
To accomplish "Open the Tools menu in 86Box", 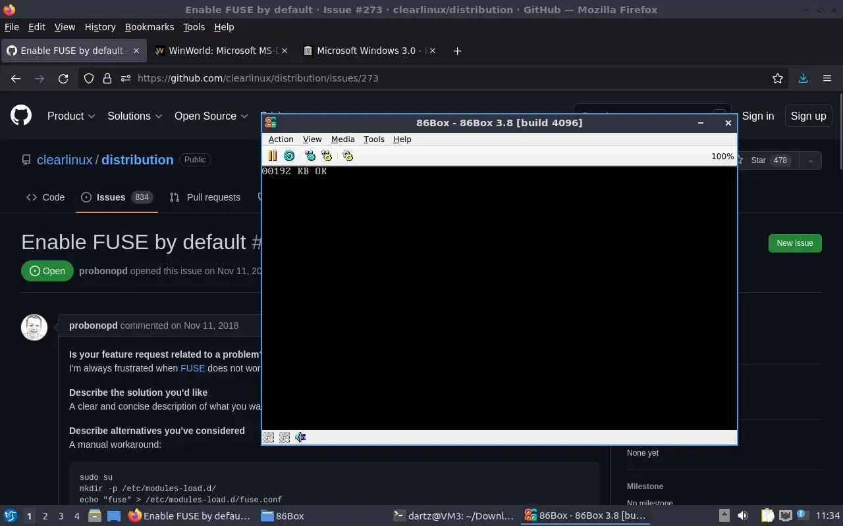I will (x=373, y=139).
